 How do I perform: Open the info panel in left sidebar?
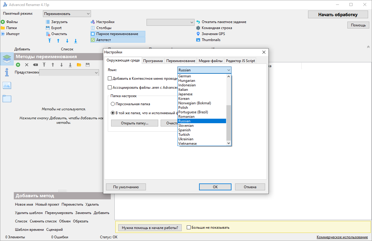pyautogui.click(x=7, y=73)
